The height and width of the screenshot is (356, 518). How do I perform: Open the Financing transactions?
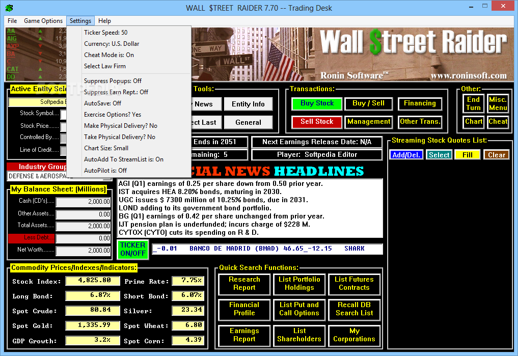coord(420,103)
